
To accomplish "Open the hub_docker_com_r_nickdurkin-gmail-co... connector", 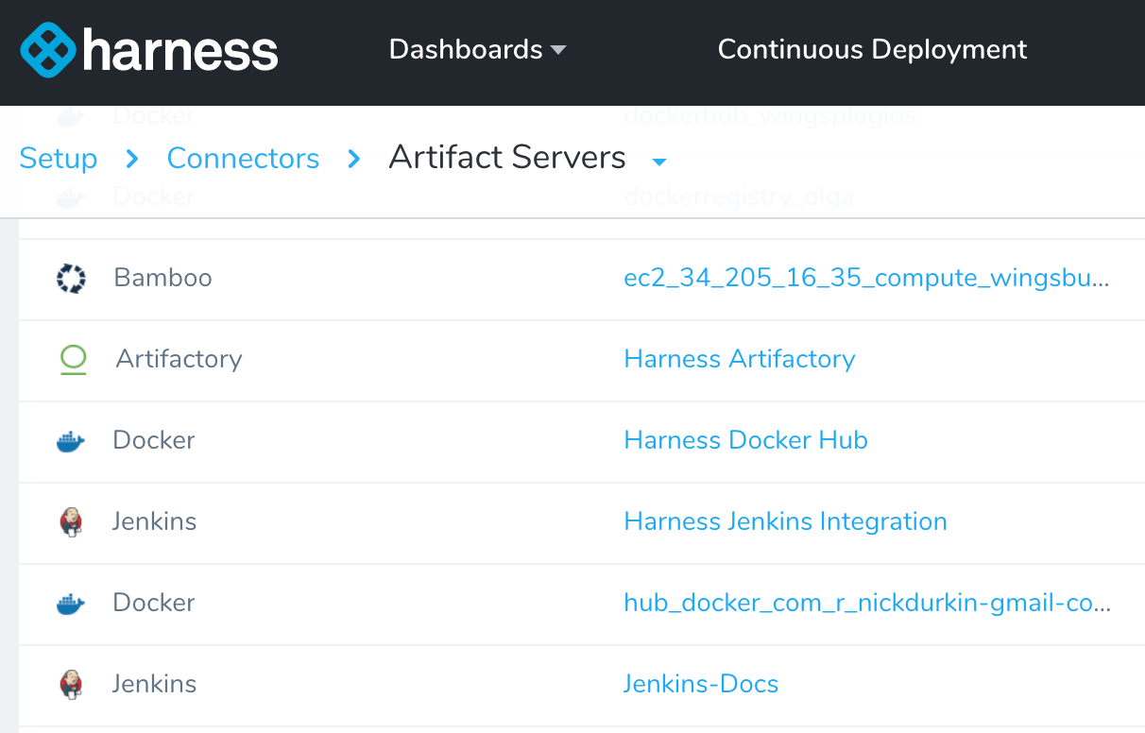I will (867, 603).
